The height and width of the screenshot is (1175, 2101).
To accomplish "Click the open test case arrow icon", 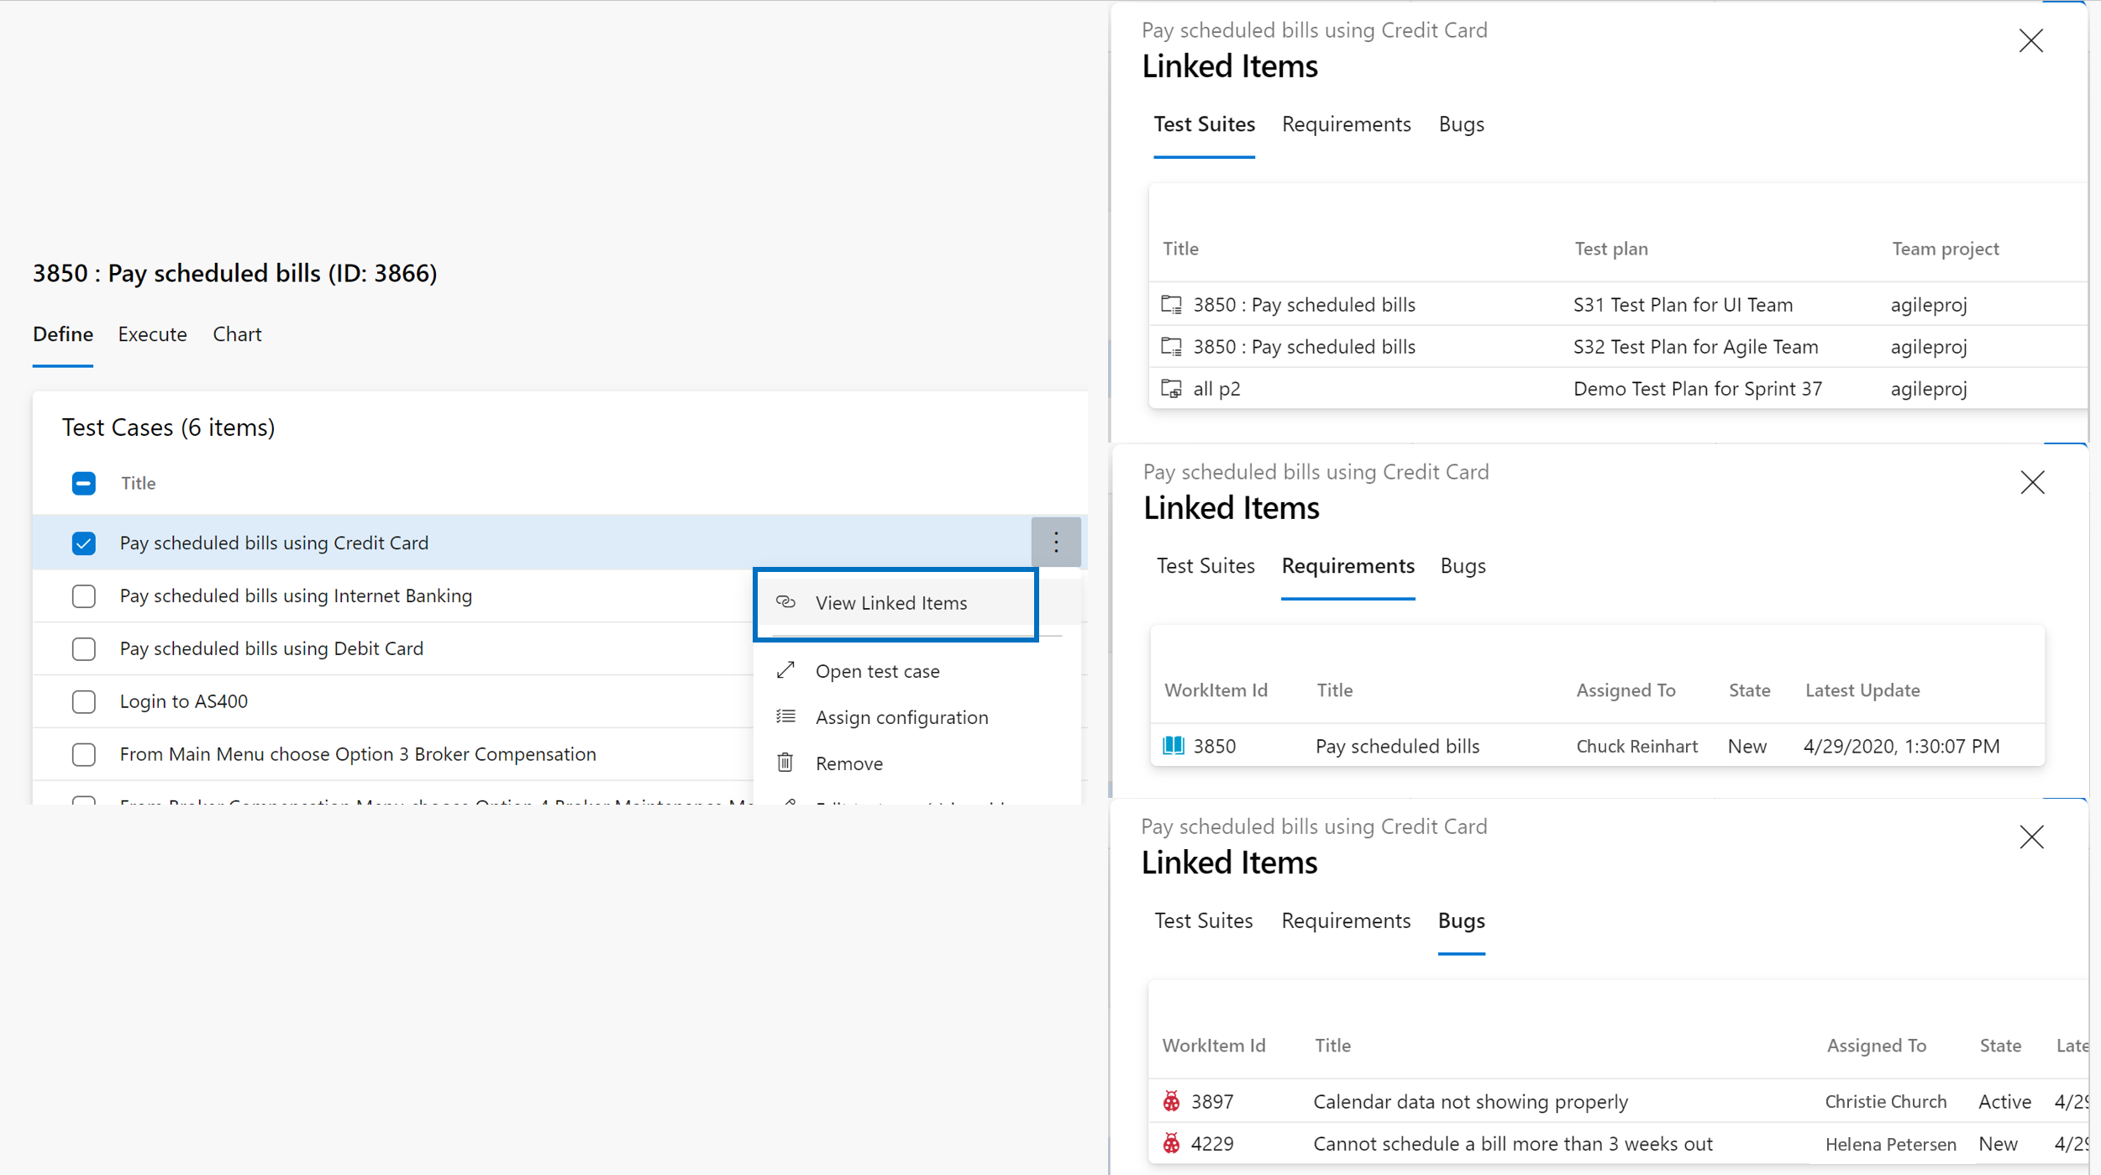I will 786,669.
